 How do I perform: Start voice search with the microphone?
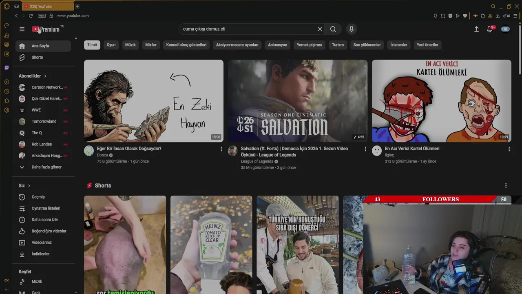pos(352,29)
